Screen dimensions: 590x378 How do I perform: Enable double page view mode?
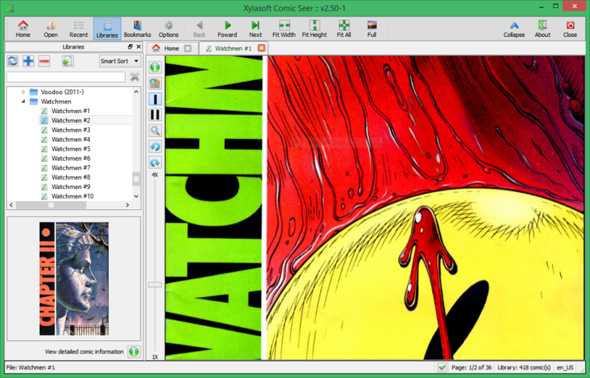(155, 114)
